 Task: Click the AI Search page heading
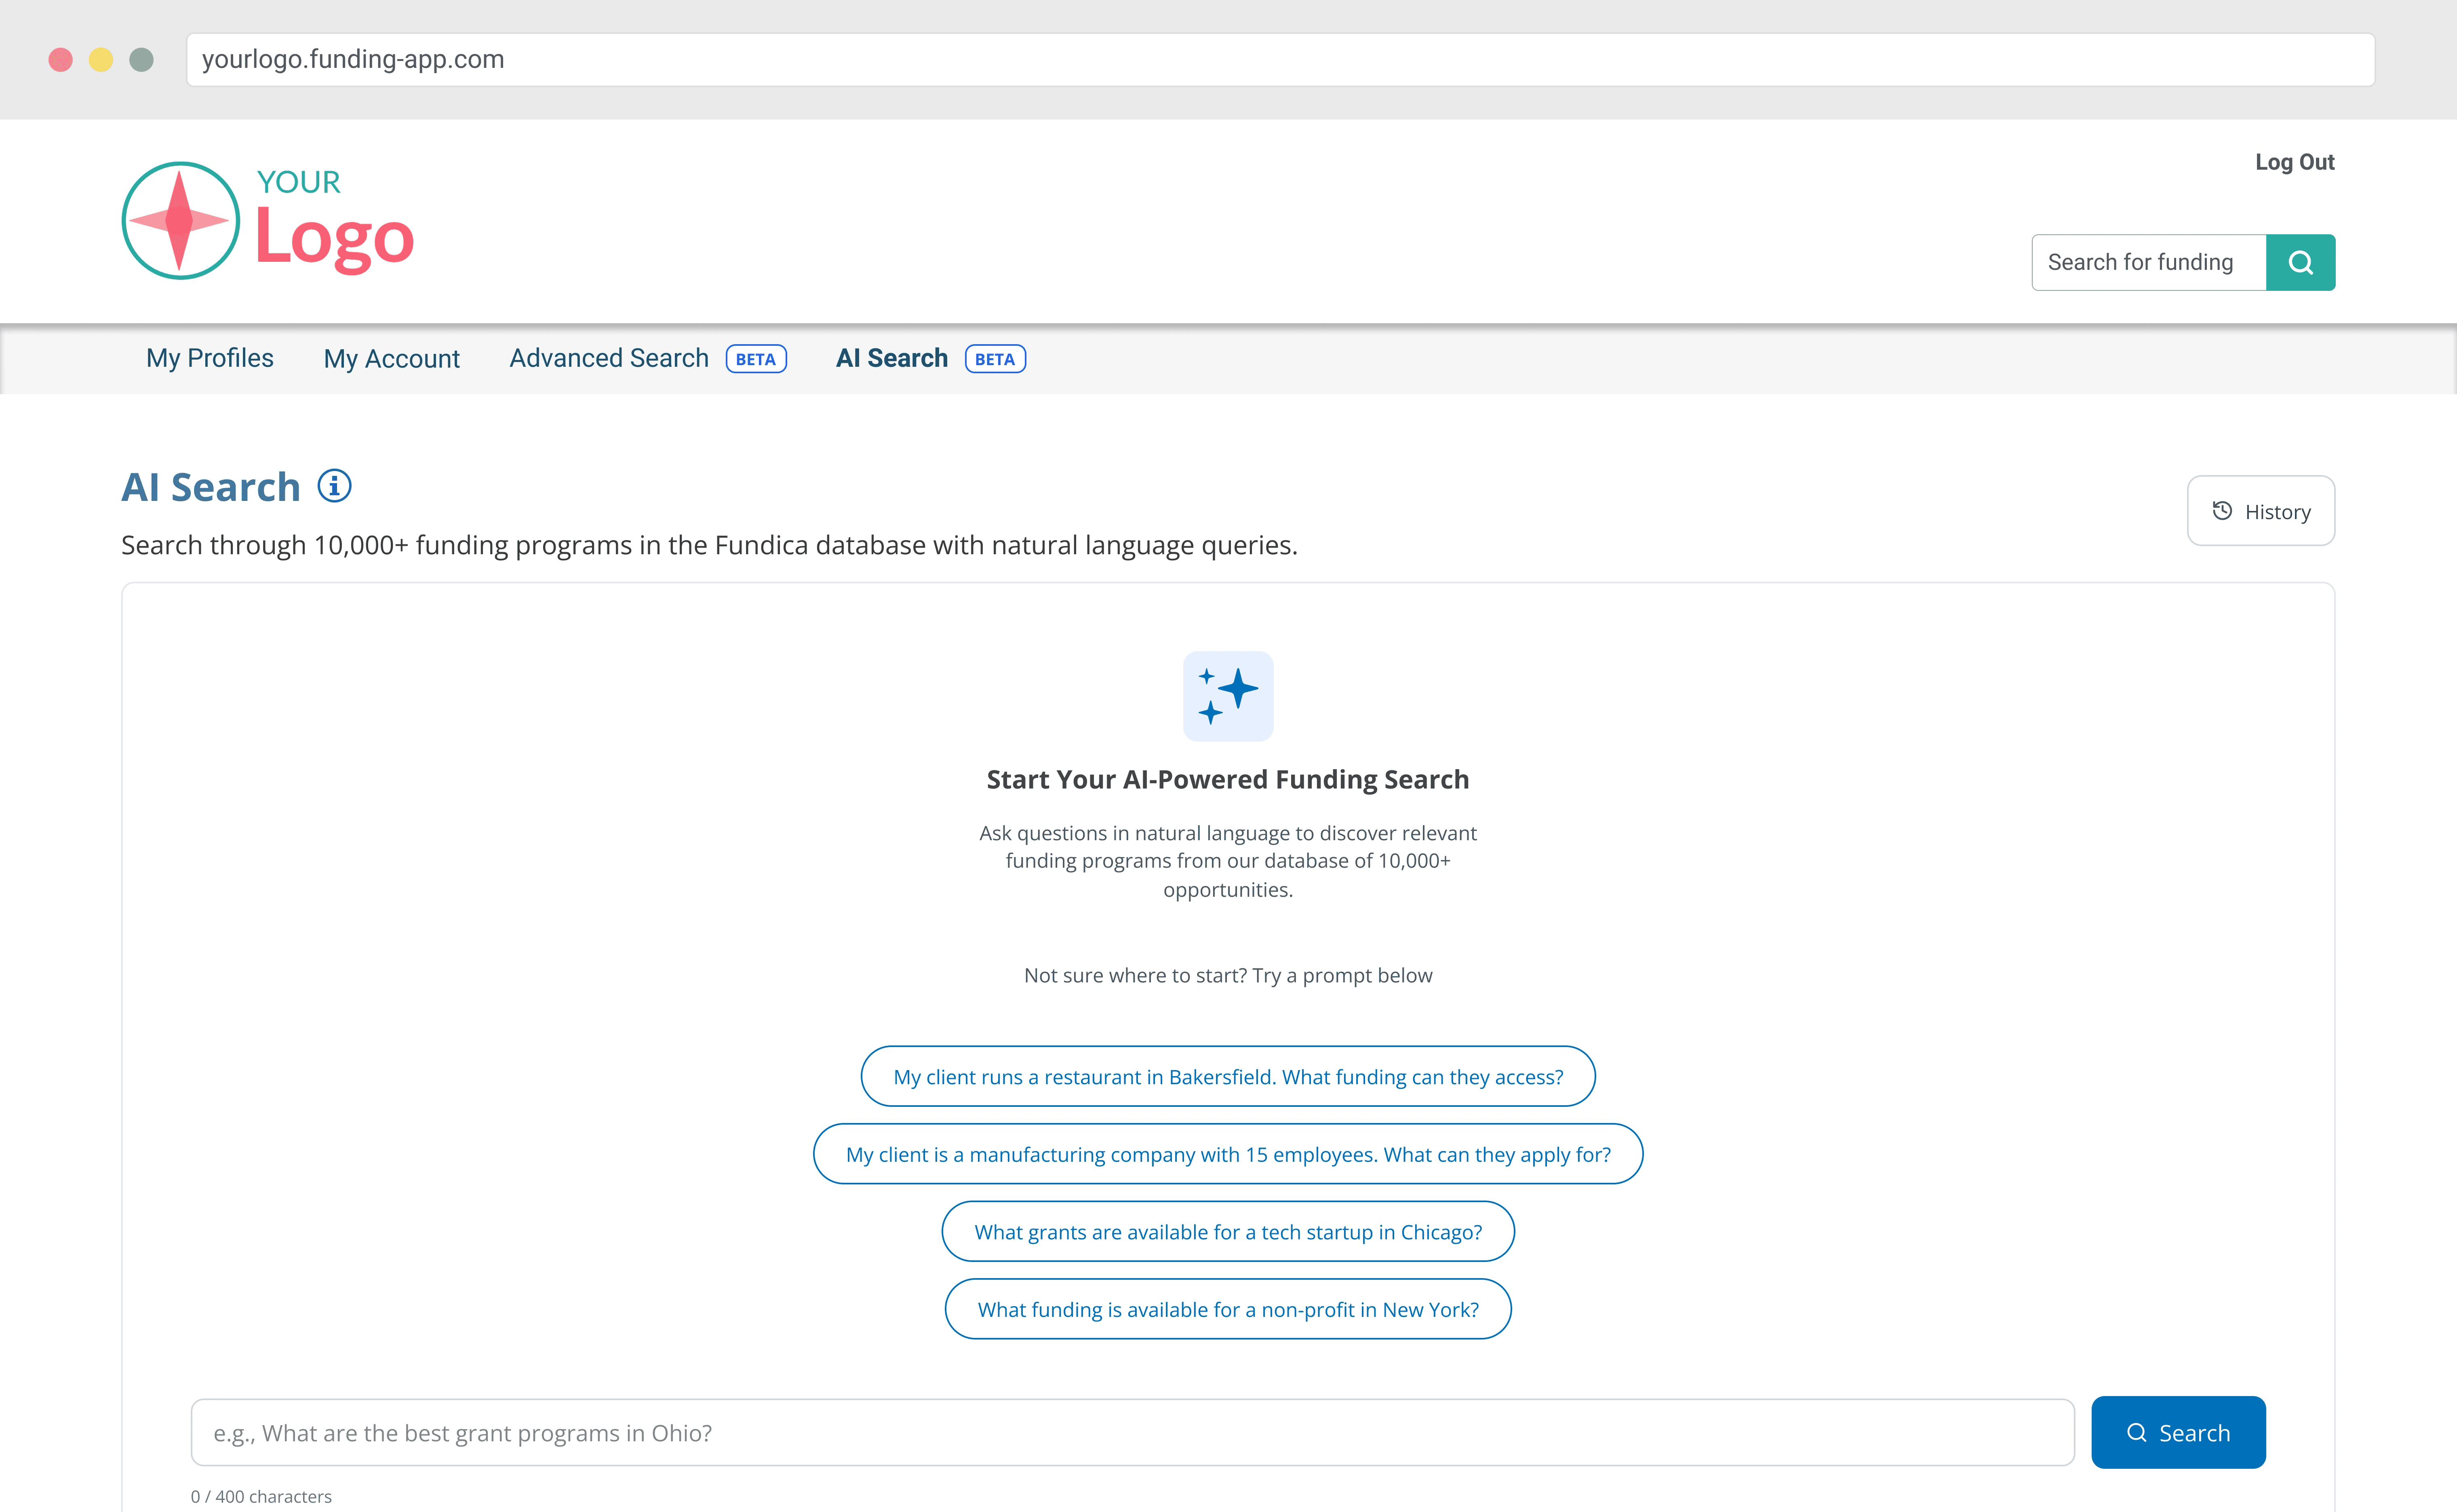pos(211,487)
